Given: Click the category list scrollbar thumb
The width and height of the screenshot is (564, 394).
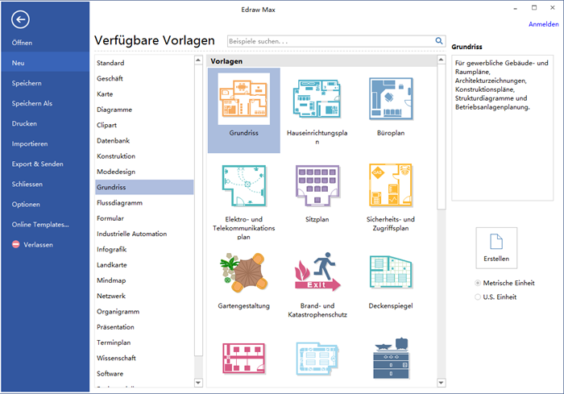Looking at the screenshot, I should [x=198, y=210].
